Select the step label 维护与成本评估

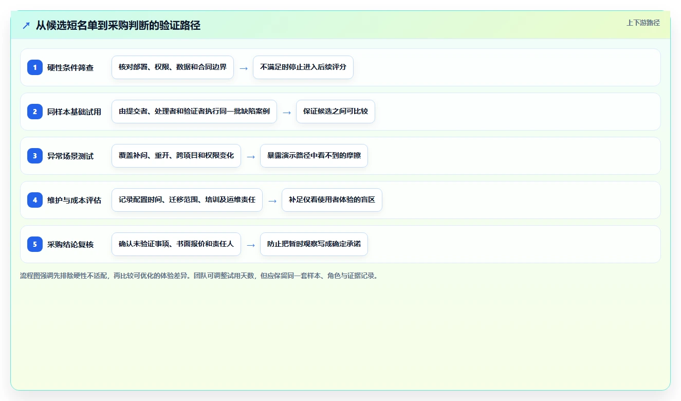74,200
